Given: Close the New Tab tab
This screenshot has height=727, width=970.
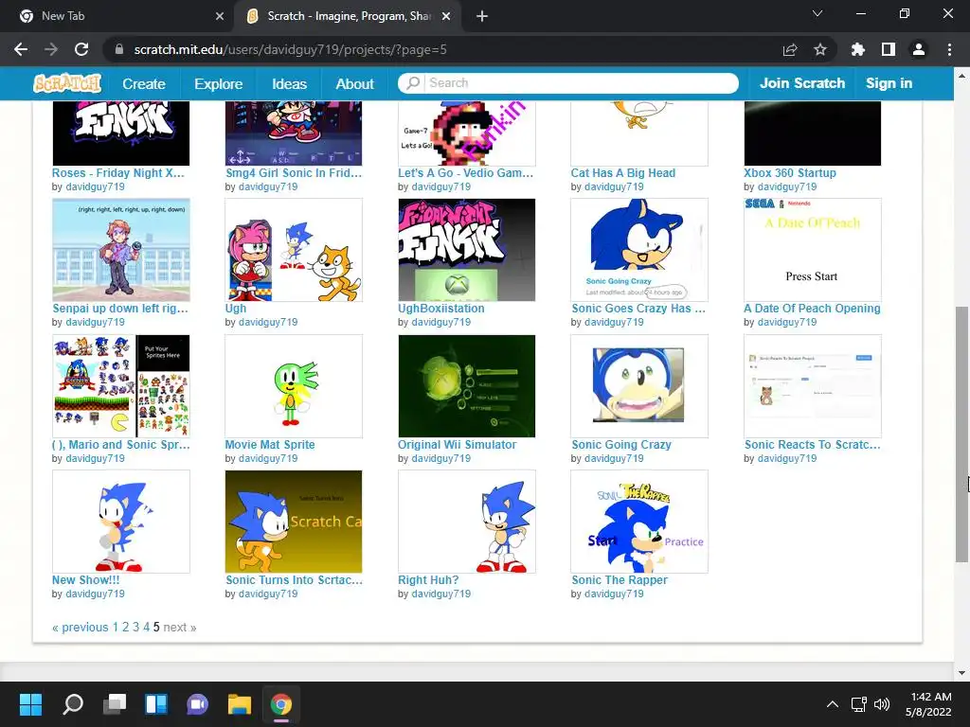Looking at the screenshot, I should click(x=220, y=16).
